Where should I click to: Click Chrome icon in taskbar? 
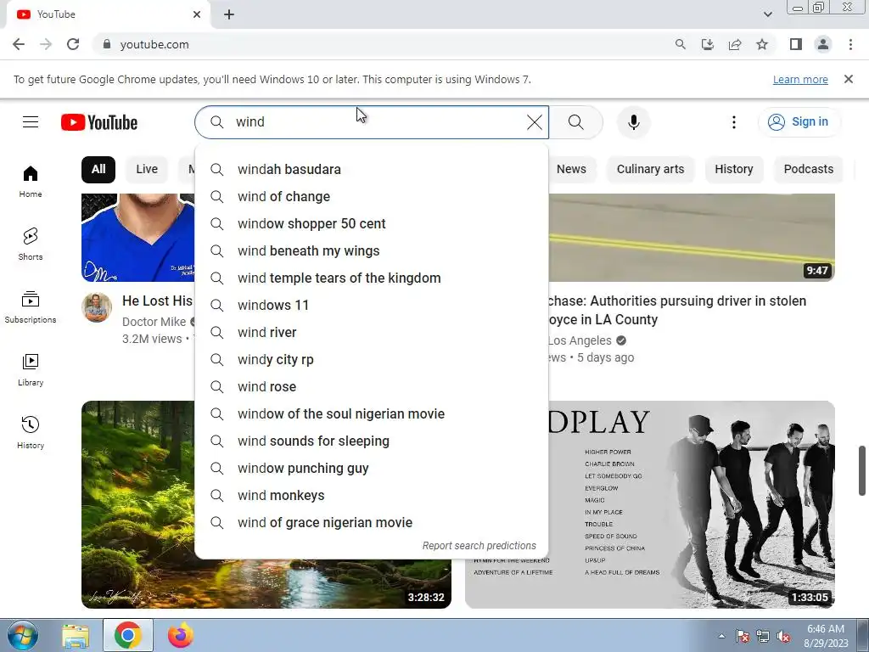(128, 635)
